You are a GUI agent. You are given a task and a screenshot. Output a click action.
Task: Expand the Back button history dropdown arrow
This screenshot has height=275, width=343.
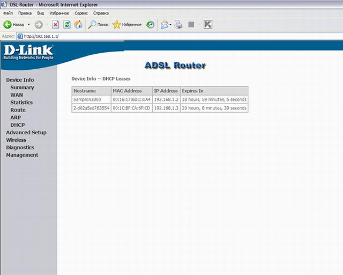click(29, 25)
